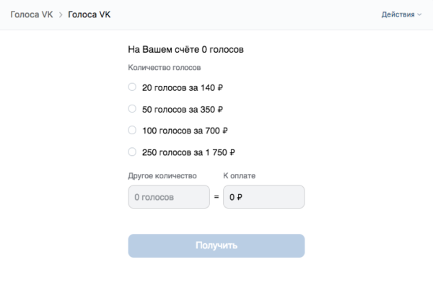Choose the 50 голосов radio option
433x306 pixels.
(x=132, y=109)
